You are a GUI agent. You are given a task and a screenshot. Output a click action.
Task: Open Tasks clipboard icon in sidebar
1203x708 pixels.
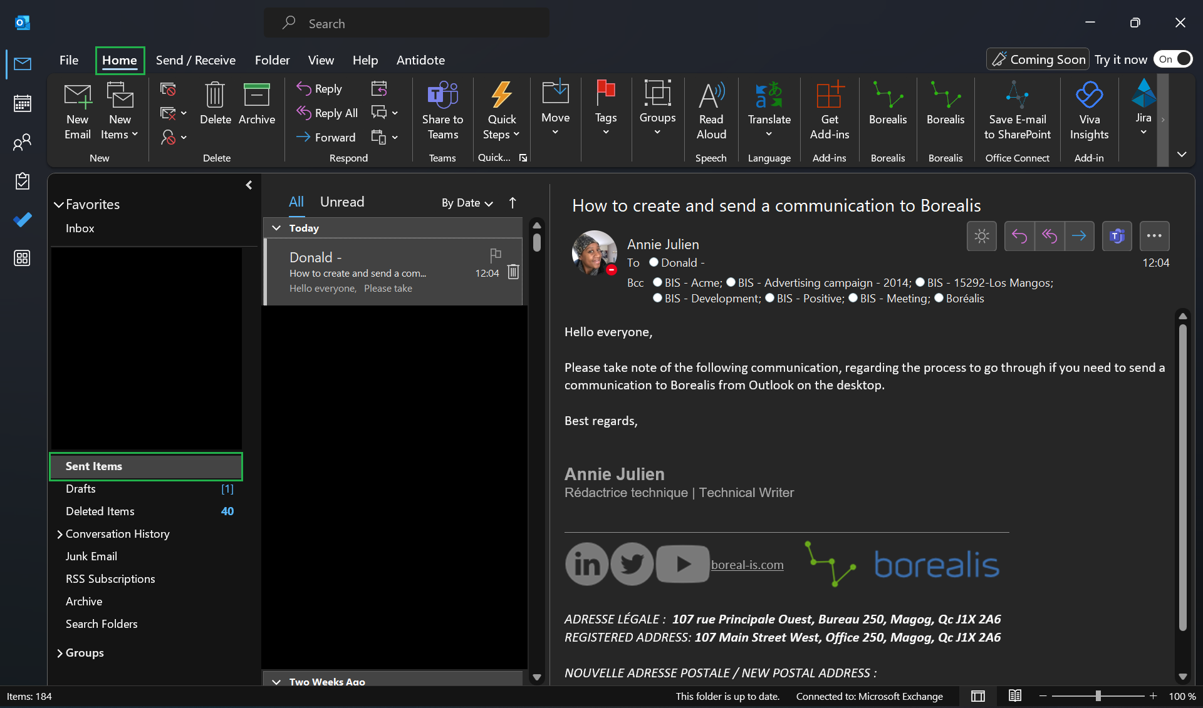point(23,181)
